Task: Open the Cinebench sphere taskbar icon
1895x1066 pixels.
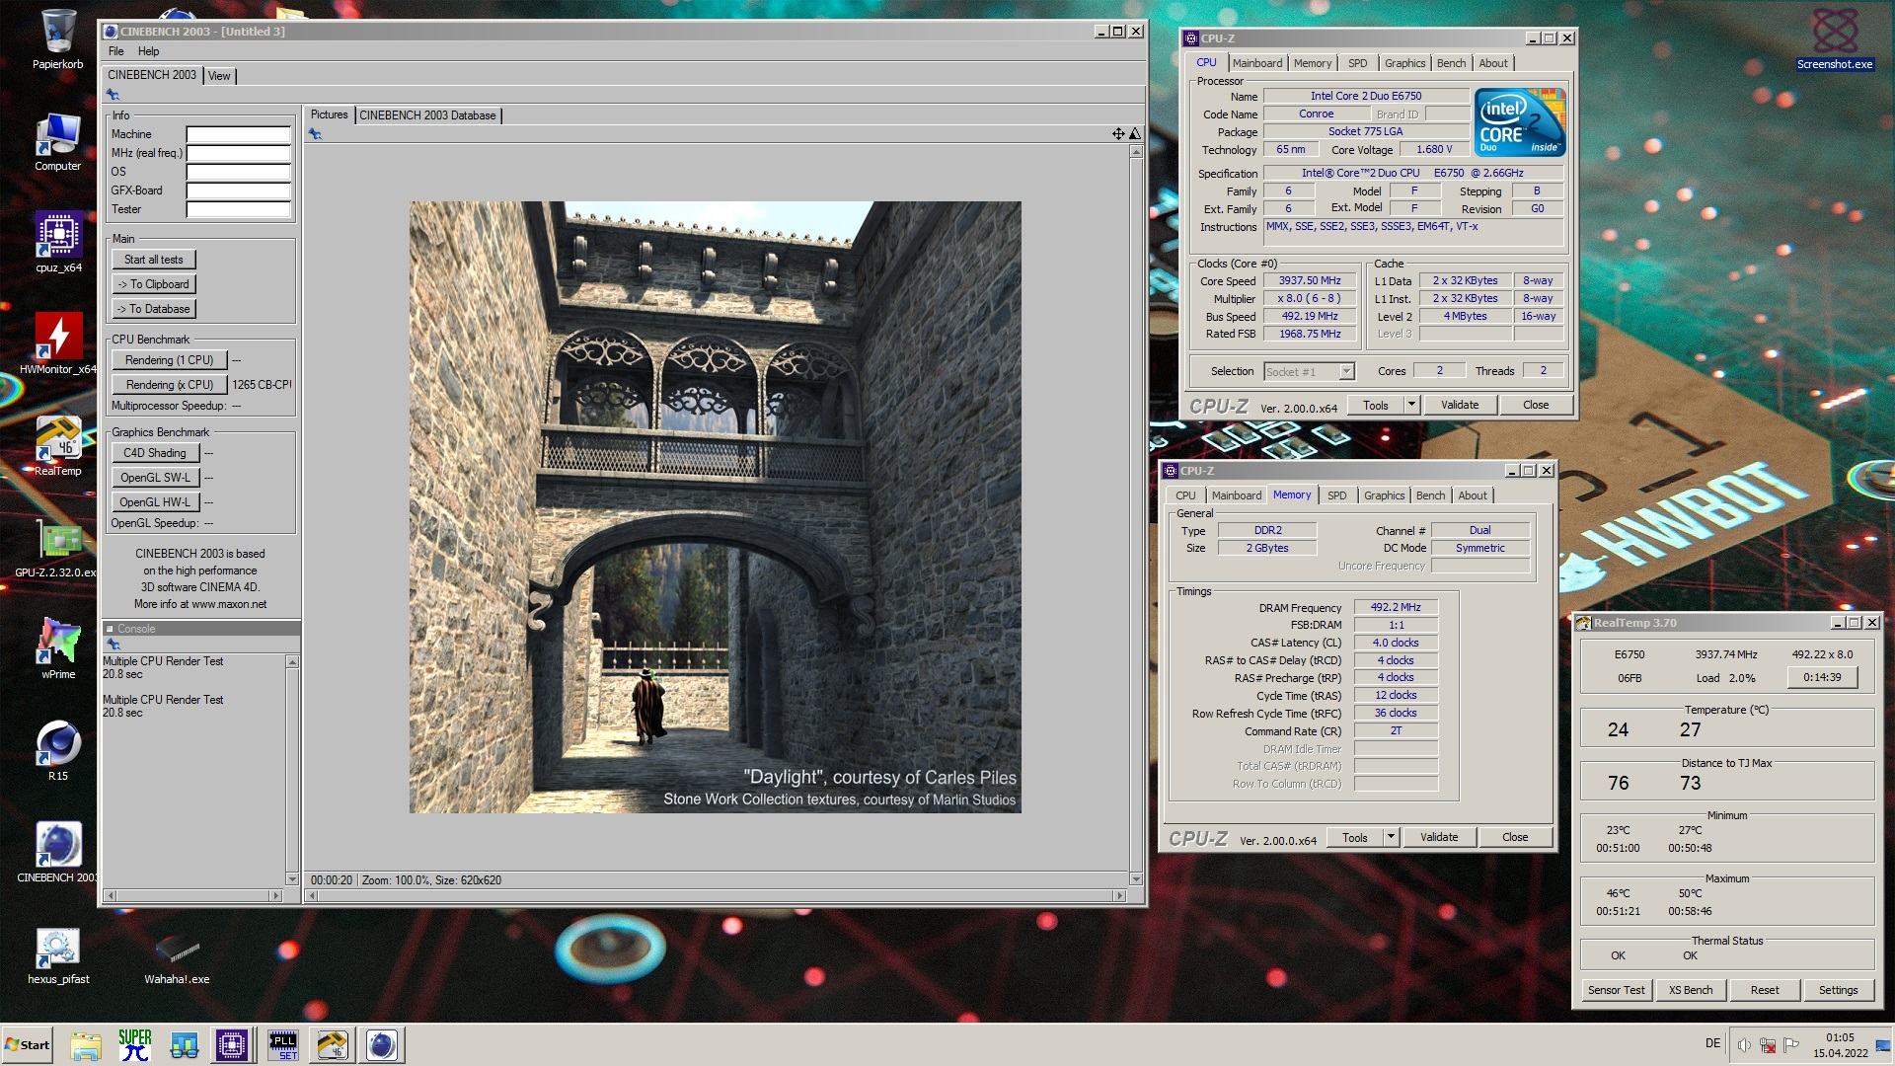Action: coord(382,1045)
